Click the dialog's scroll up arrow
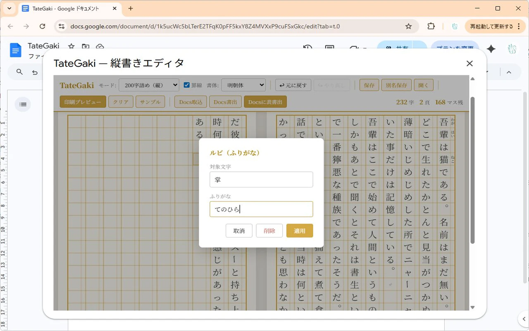529x331 pixels. pos(473,79)
